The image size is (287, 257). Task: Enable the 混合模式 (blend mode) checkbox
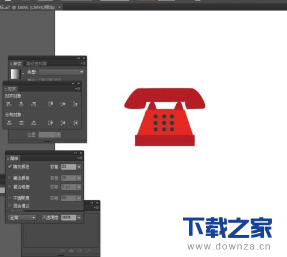(x=10, y=206)
